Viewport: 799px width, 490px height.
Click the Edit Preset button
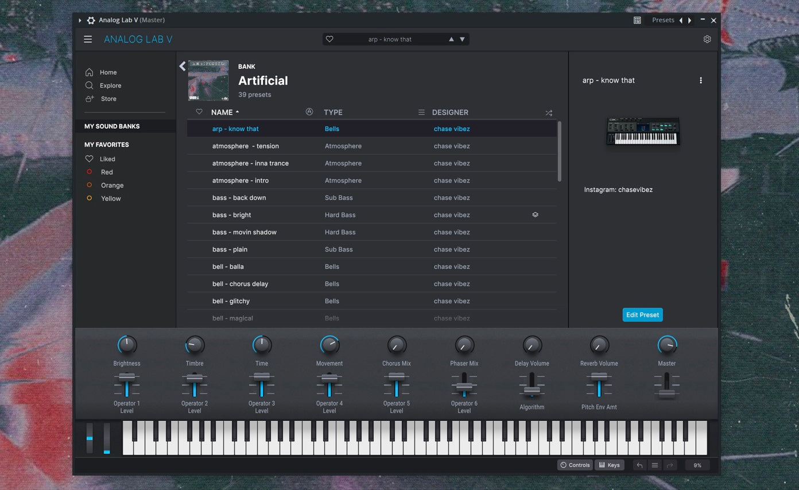tap(642, 315)
